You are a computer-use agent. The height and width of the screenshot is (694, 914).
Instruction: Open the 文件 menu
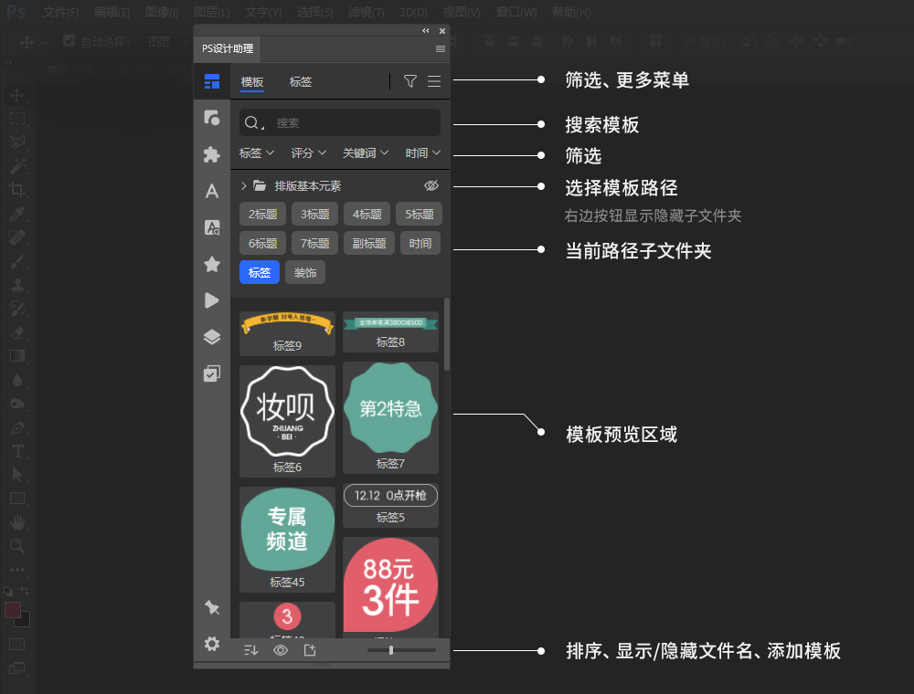pos(59,12)
